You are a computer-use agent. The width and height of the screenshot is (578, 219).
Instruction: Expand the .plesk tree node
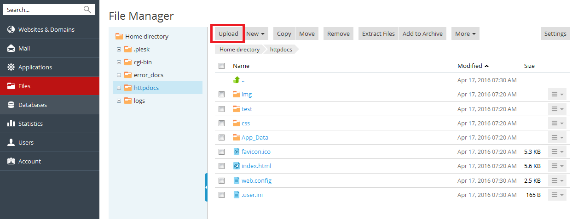pos(119,49)
